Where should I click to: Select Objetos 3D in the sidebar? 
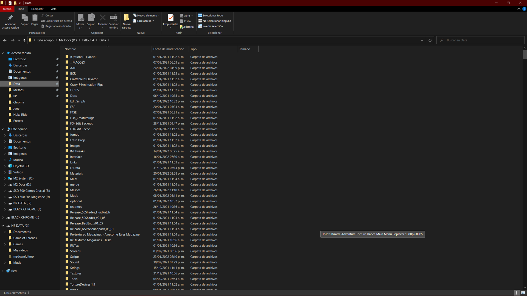point(21,166)
